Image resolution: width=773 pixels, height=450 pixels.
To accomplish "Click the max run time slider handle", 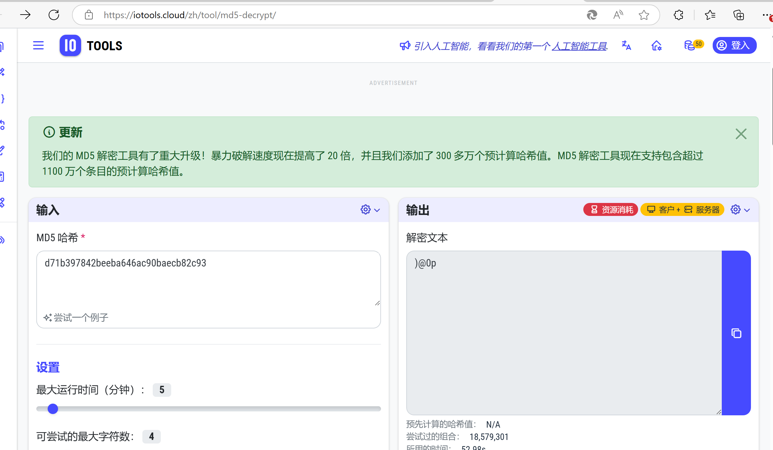I will pyautogui.click(x=53, y=409).
